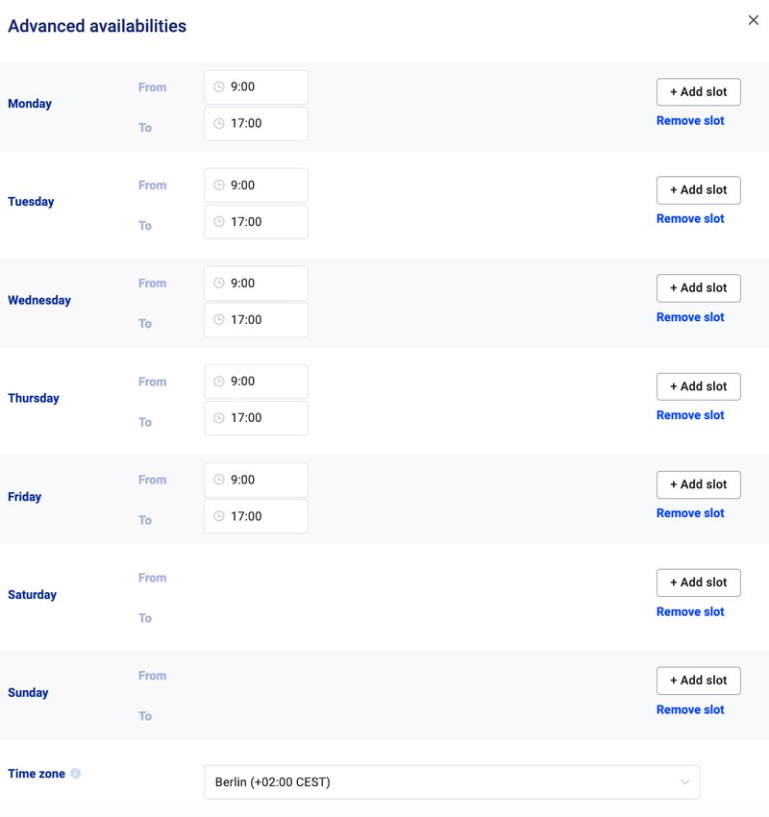Click the clock icon in Friday's To field
The image size is (769, 817).
coord(220,516)
